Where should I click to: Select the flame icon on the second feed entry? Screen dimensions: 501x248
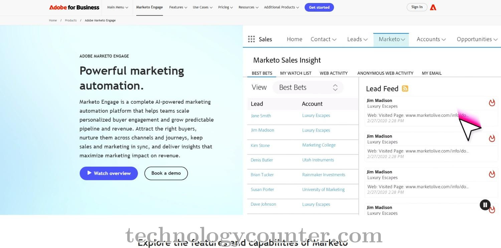tap(492, 138)
